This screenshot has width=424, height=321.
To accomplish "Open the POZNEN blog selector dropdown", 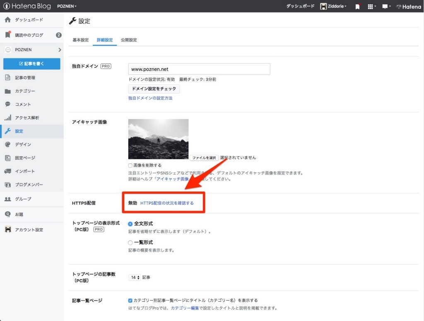I will pos(67,6).
